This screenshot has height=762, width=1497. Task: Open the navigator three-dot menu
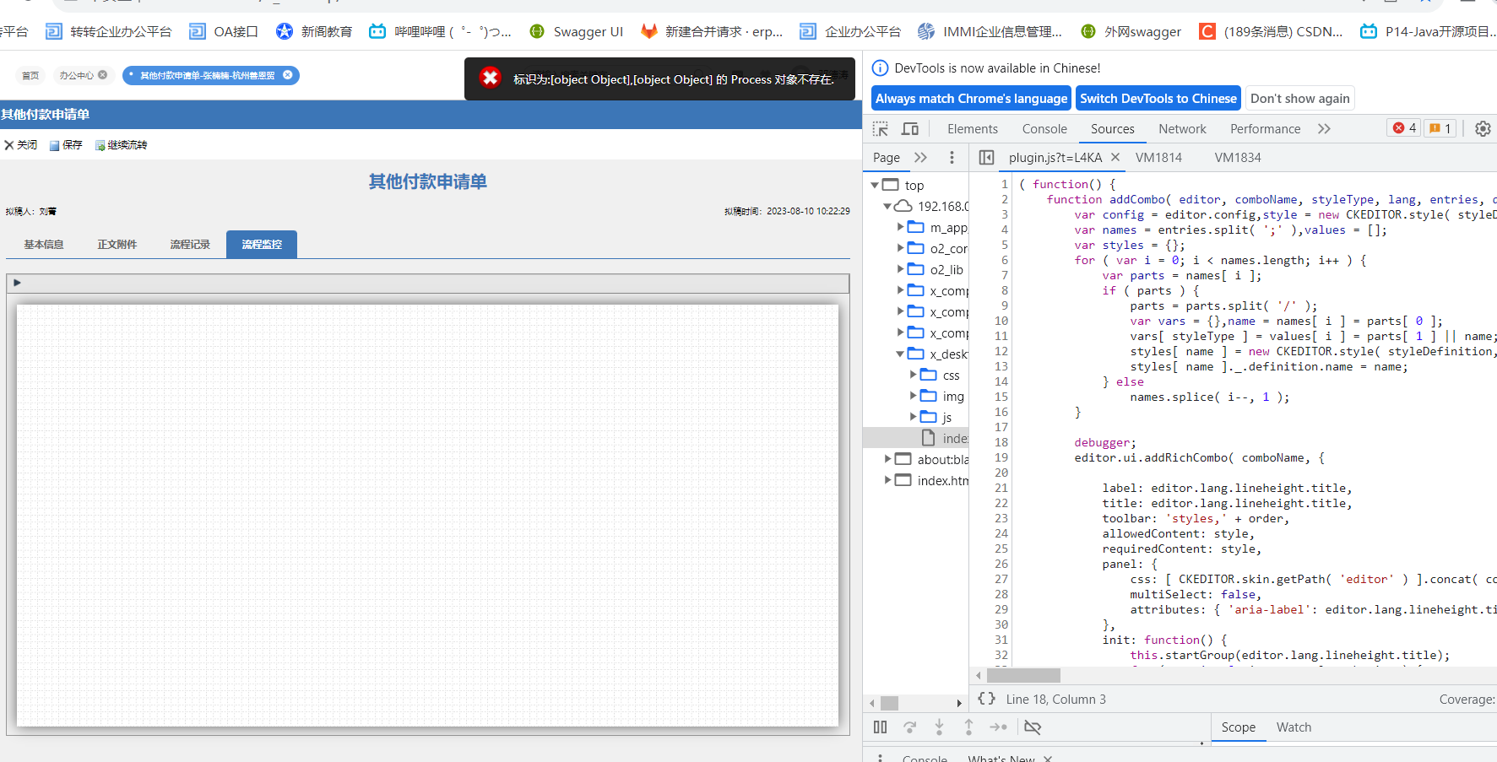point(952,158)
